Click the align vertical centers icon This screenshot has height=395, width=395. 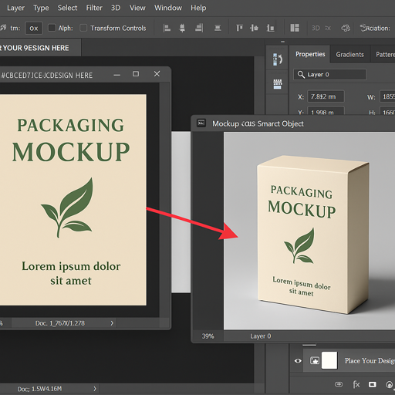click(254, 28)
